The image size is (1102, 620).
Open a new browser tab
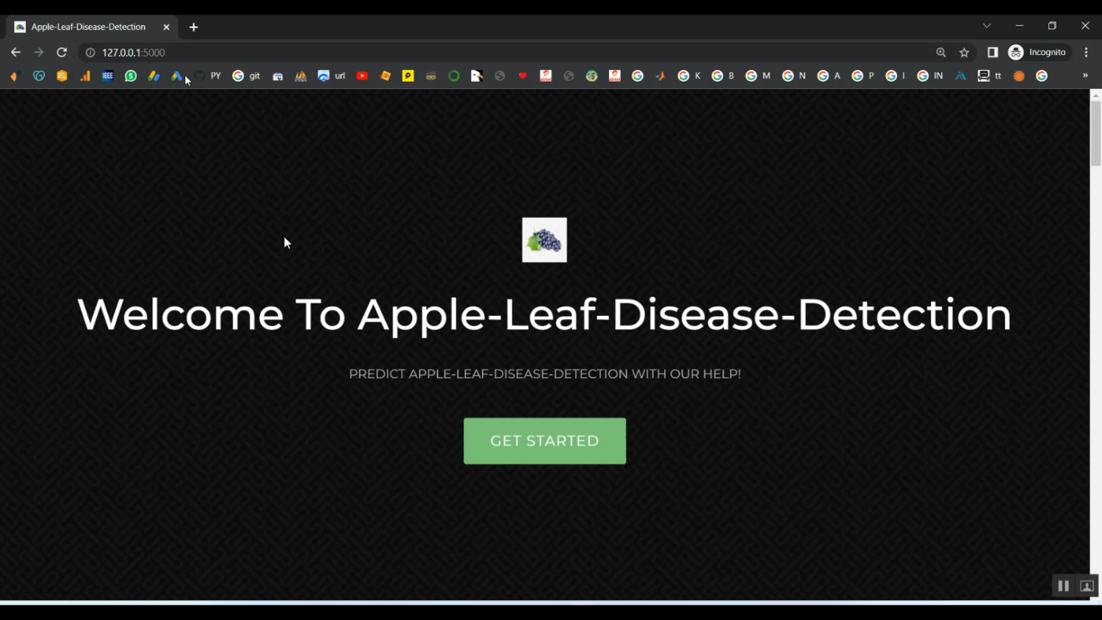click(194, 27)
